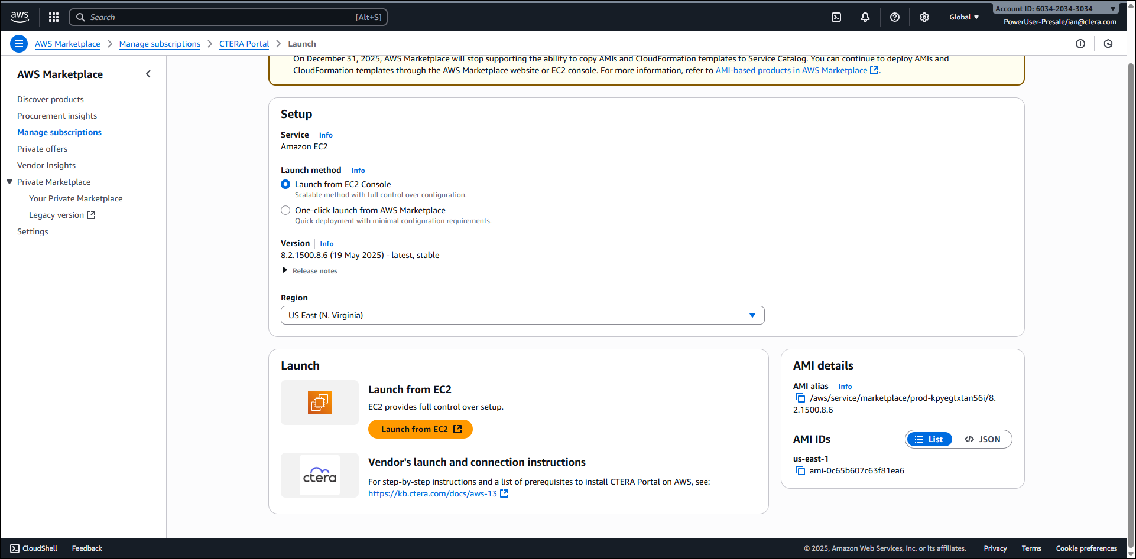1136x559 pixels.
Task: Toggle the side navigation hamburger menu
Action: pyautogui.click(x=19, y=44)
